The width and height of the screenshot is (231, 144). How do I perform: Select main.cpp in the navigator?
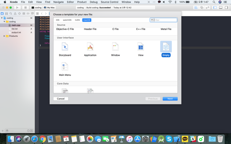click(17, 25)
